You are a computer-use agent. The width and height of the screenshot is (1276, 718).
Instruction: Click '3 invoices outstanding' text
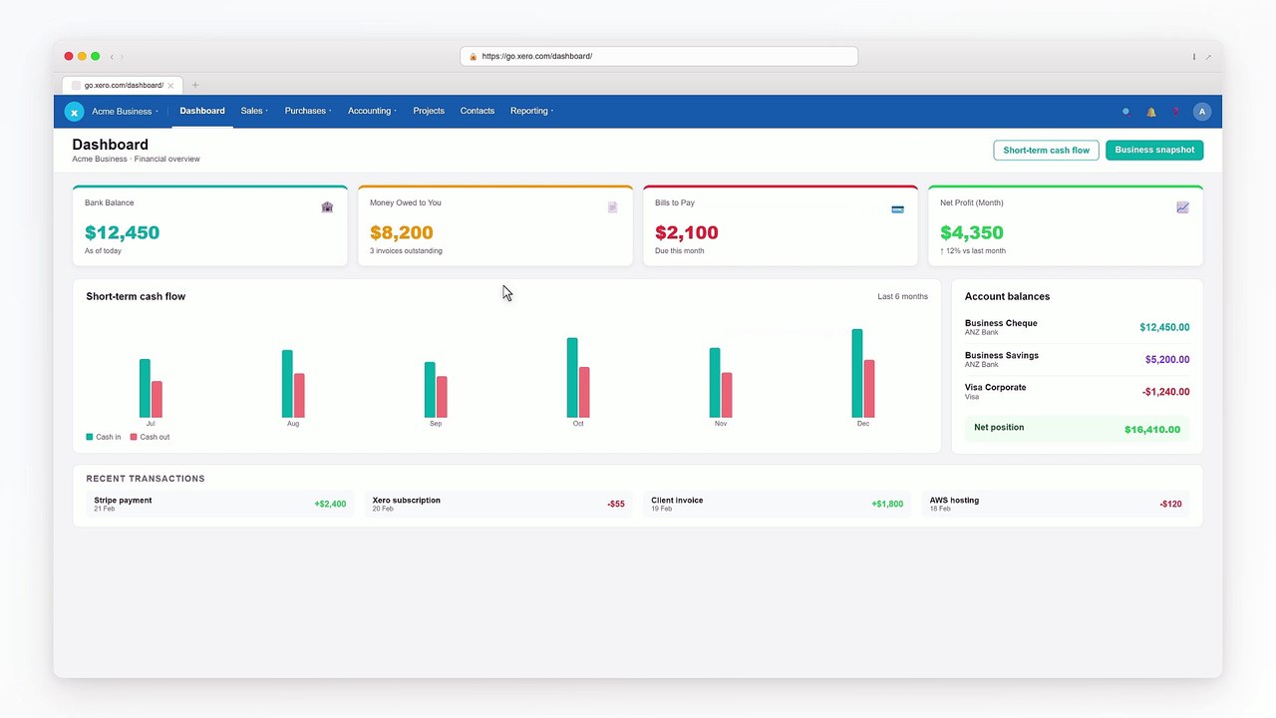click(x=406, y=251)
